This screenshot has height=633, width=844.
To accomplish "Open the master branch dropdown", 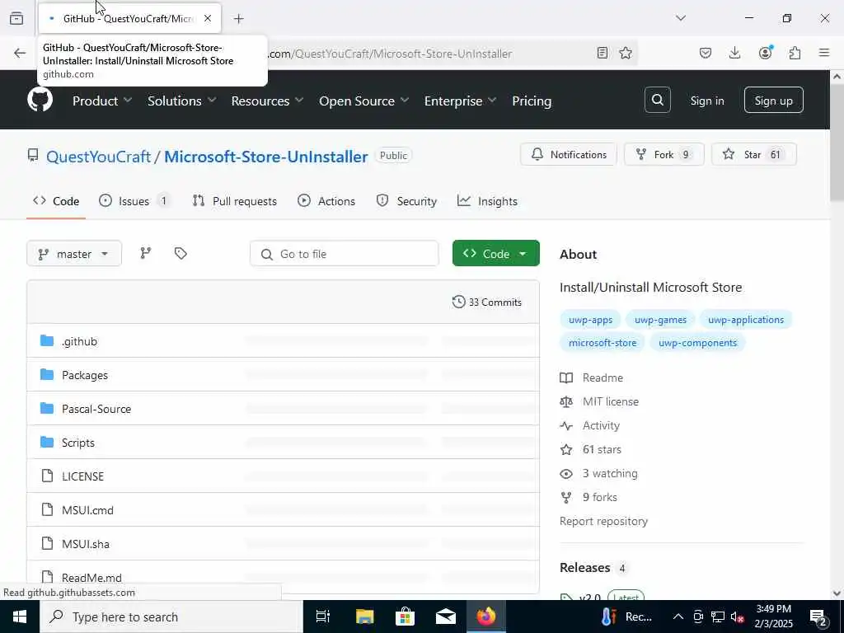I will (74, 254).
